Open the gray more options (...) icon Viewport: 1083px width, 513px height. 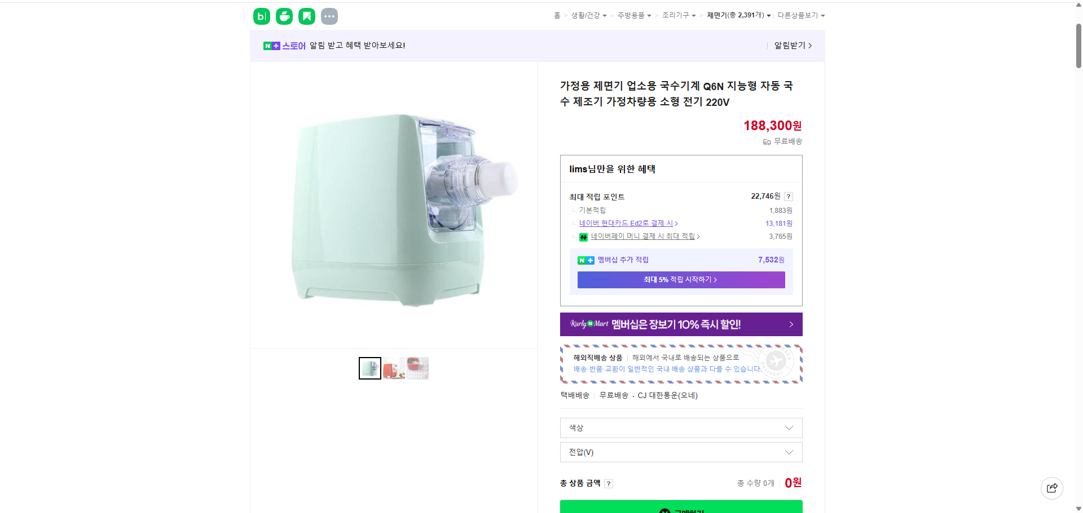(329, 16)
